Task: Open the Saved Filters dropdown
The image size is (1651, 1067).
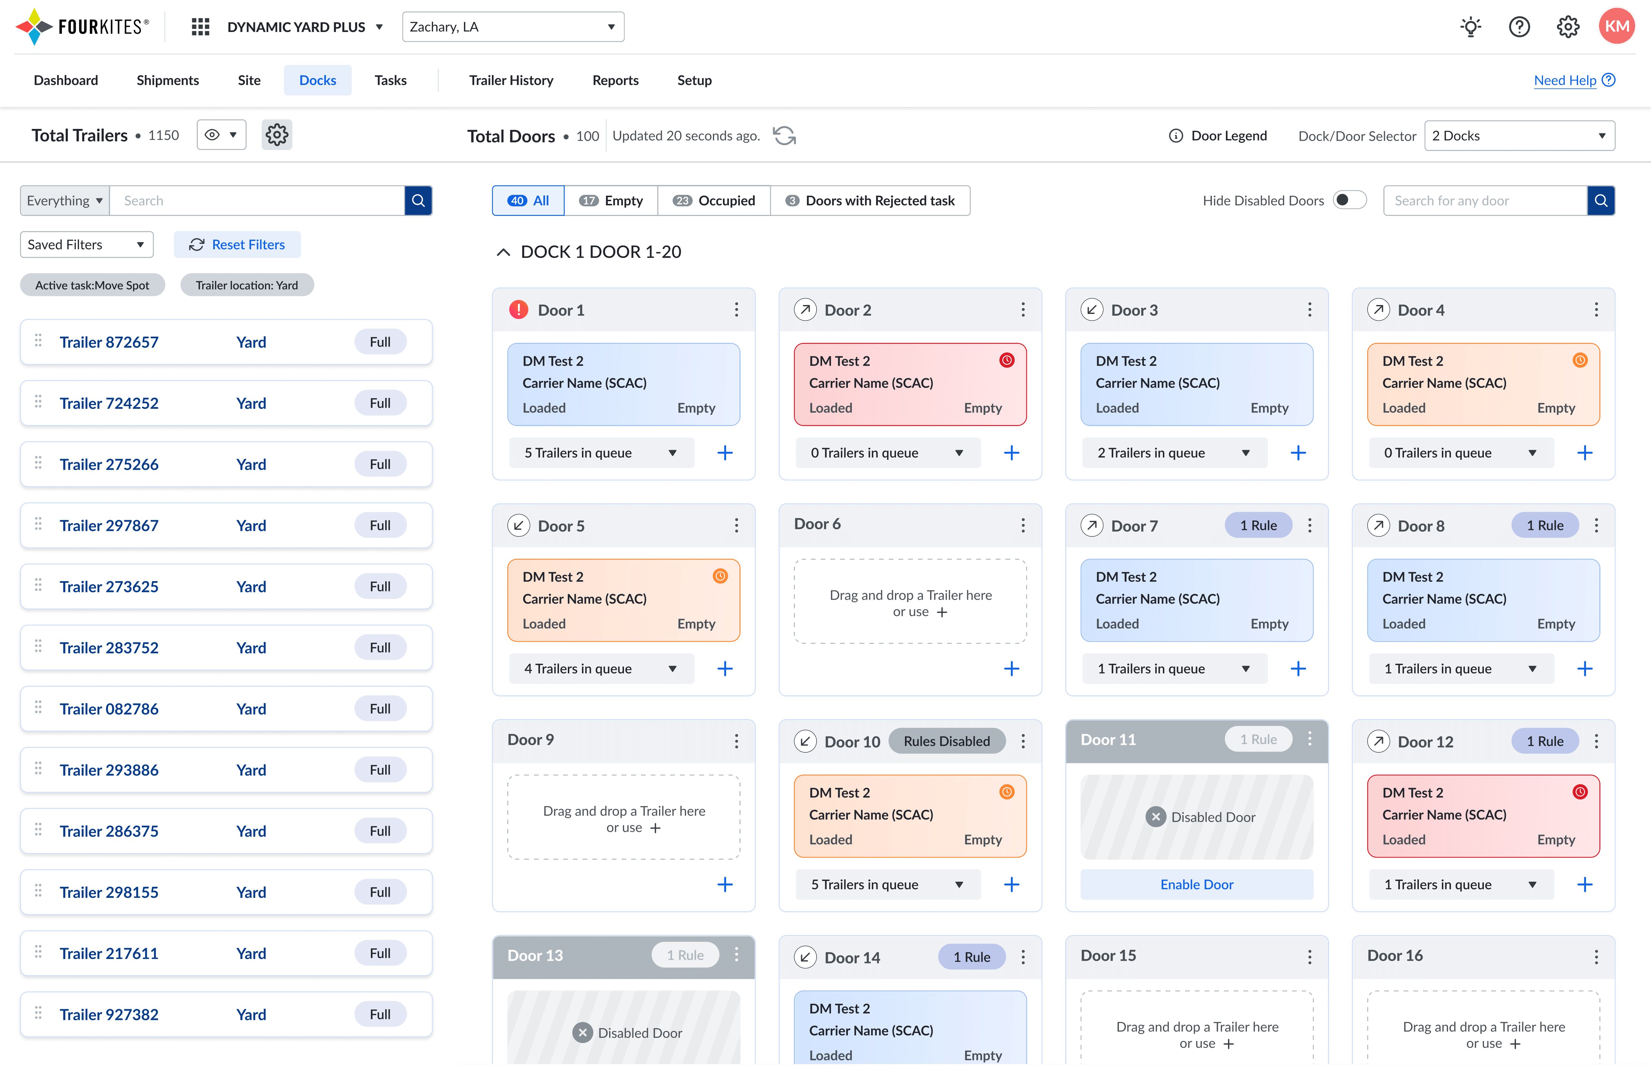Action: (87, 244)
